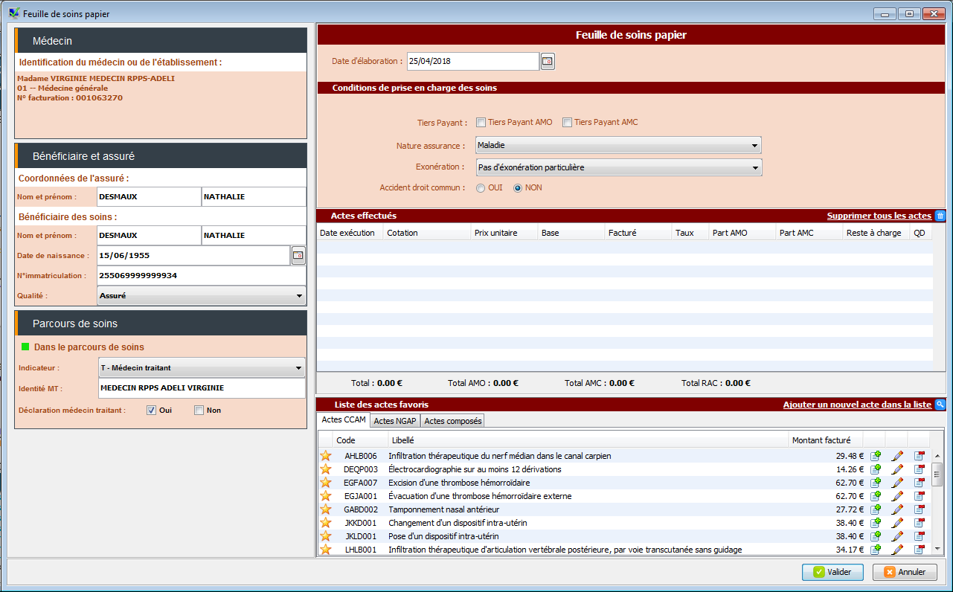The height and width of the screenshot is (592, 953).
Task: Click the magnifier icon to add acte
Action: tap(940, 405)
